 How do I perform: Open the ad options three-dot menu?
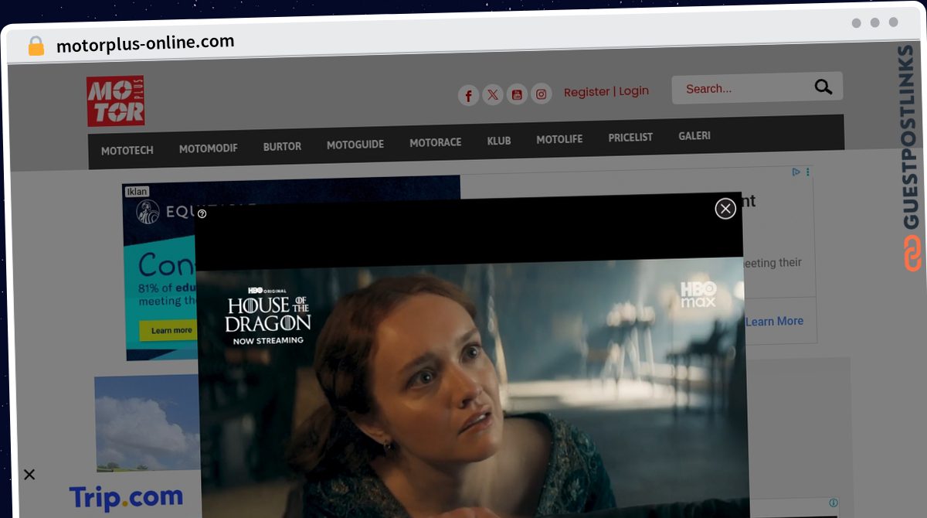(808, 172)
